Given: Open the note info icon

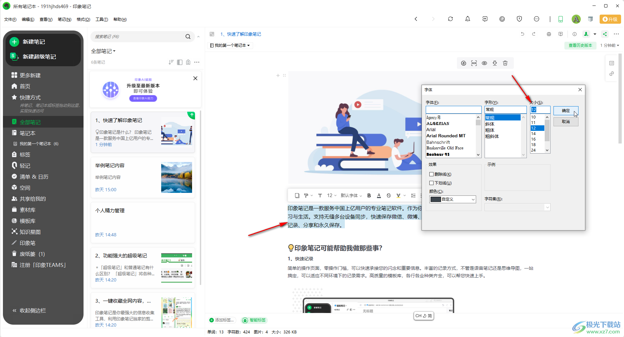Looking at the screenshot, I should point(575,34).
